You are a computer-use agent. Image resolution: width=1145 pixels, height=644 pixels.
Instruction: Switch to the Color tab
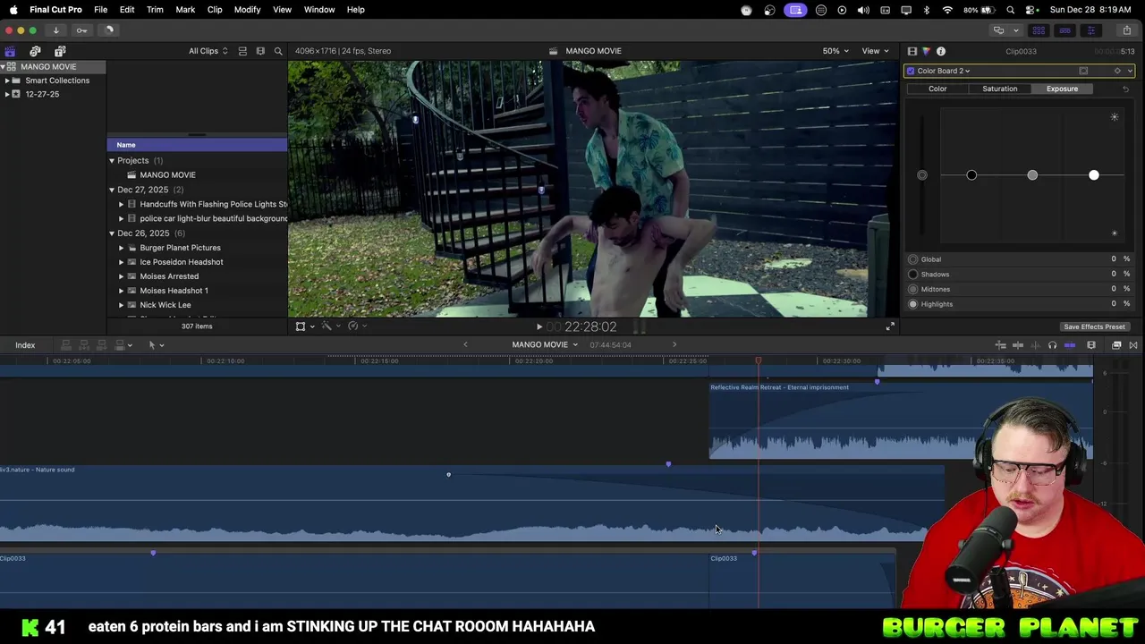click(937, 89)
